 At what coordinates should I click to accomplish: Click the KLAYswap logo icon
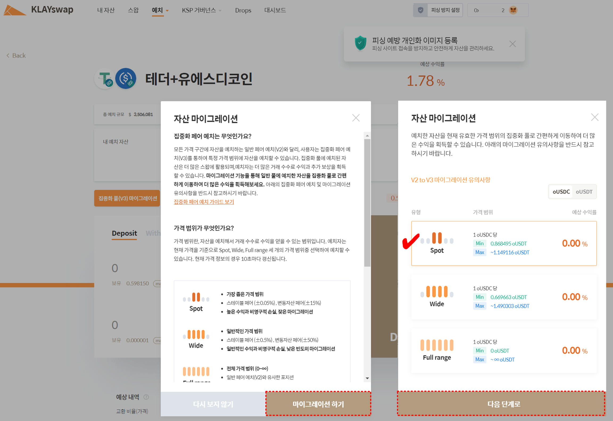(15, 10)
